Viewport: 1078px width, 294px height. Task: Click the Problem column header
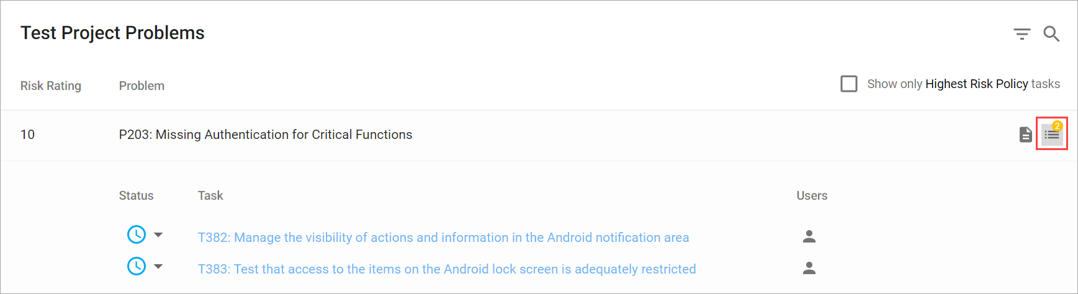click(141, 86)
